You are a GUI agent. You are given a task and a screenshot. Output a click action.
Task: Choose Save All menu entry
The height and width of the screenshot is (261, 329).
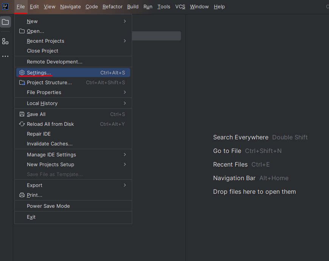point(73,114)
